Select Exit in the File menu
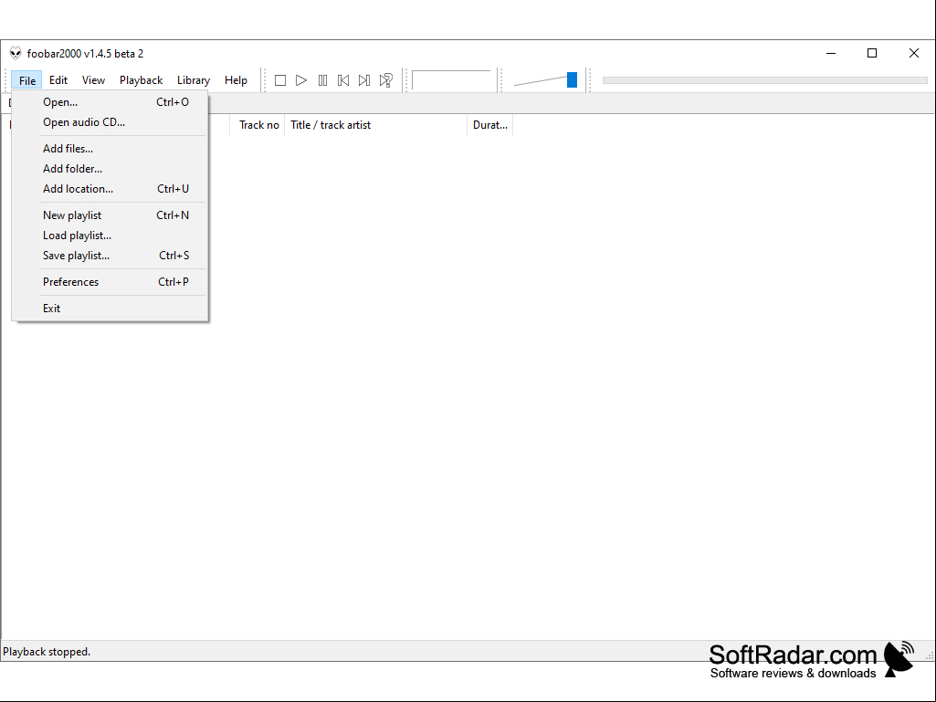The width and height of the screenshot is (936, 702). point(110,309)
